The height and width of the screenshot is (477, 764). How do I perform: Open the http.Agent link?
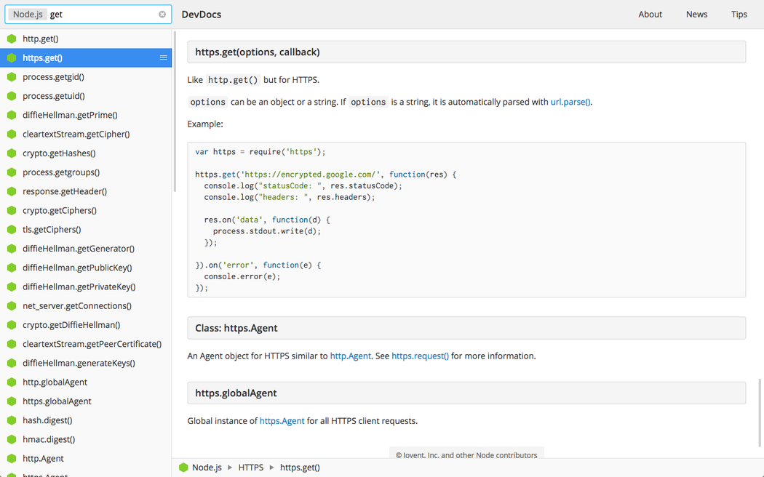coord(350,356)
